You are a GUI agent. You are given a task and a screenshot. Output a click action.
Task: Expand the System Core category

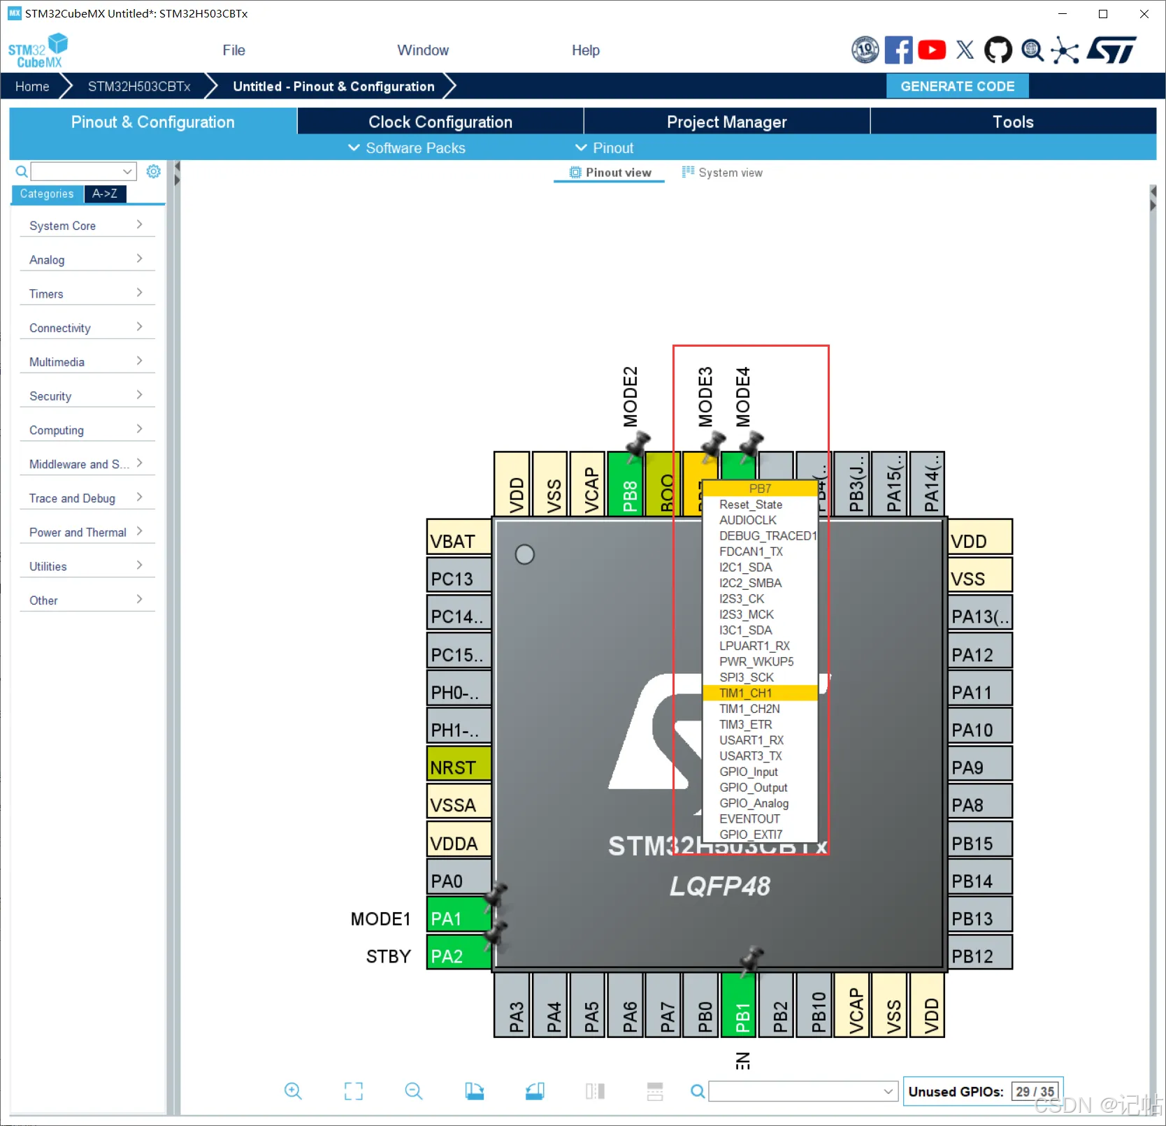click(87, 226)
